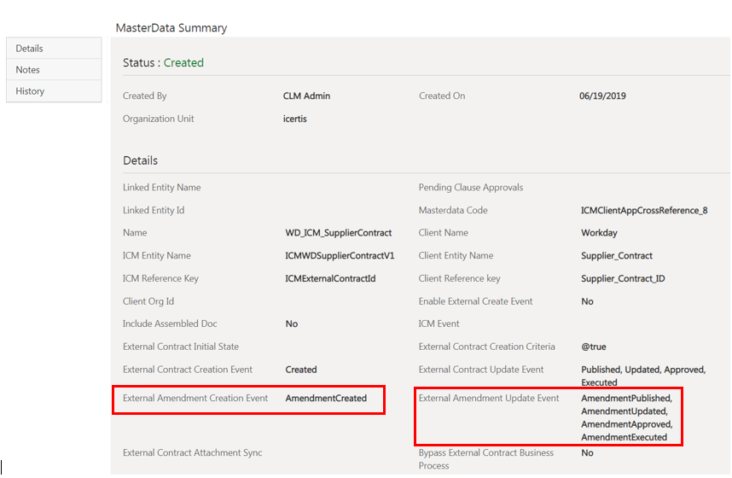Select the Organization Unit label
The width and height of the screenshot is (732, 478).
point(158,119)
